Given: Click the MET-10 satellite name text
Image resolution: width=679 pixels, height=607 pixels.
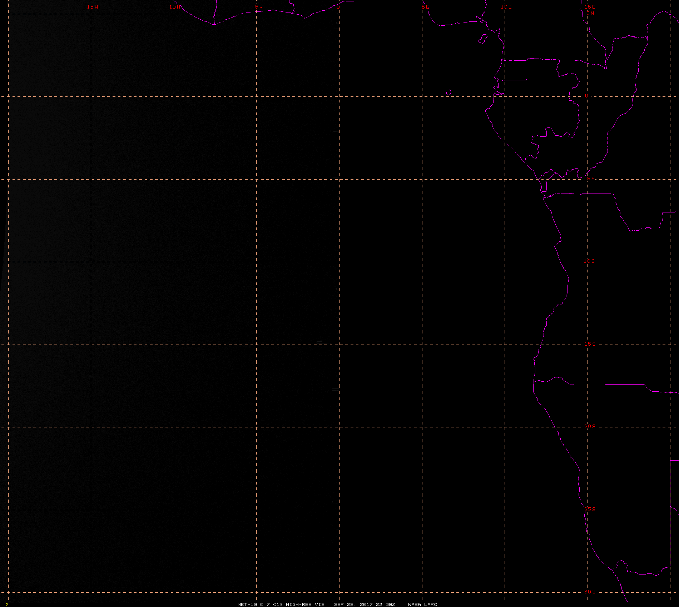Looking at the screenshot, I should (x=247, y=604).
